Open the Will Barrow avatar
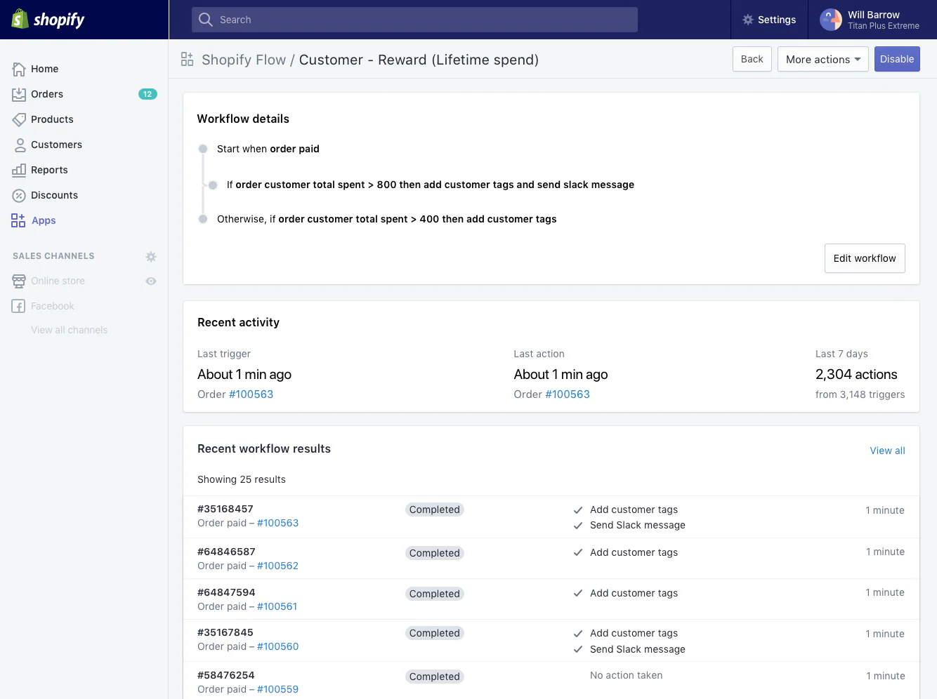 (831, 20)
